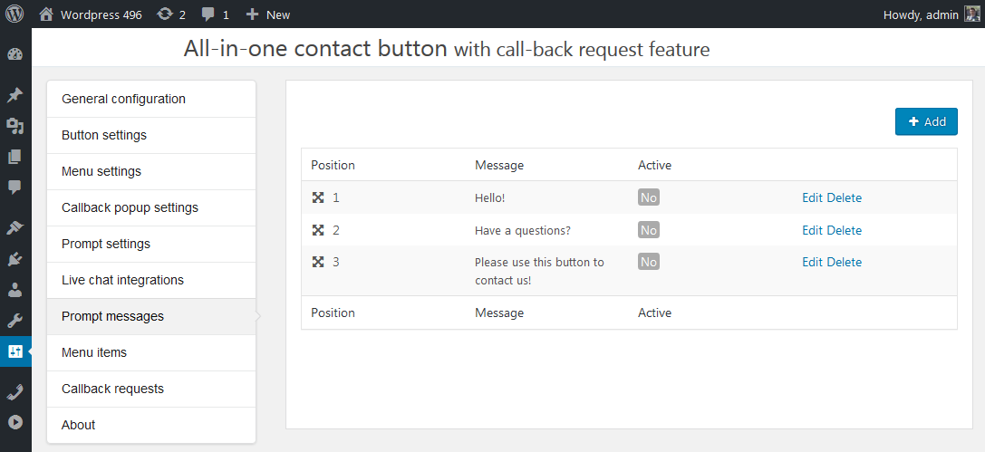Open the Users sidebar icon

tap(14, 291)
